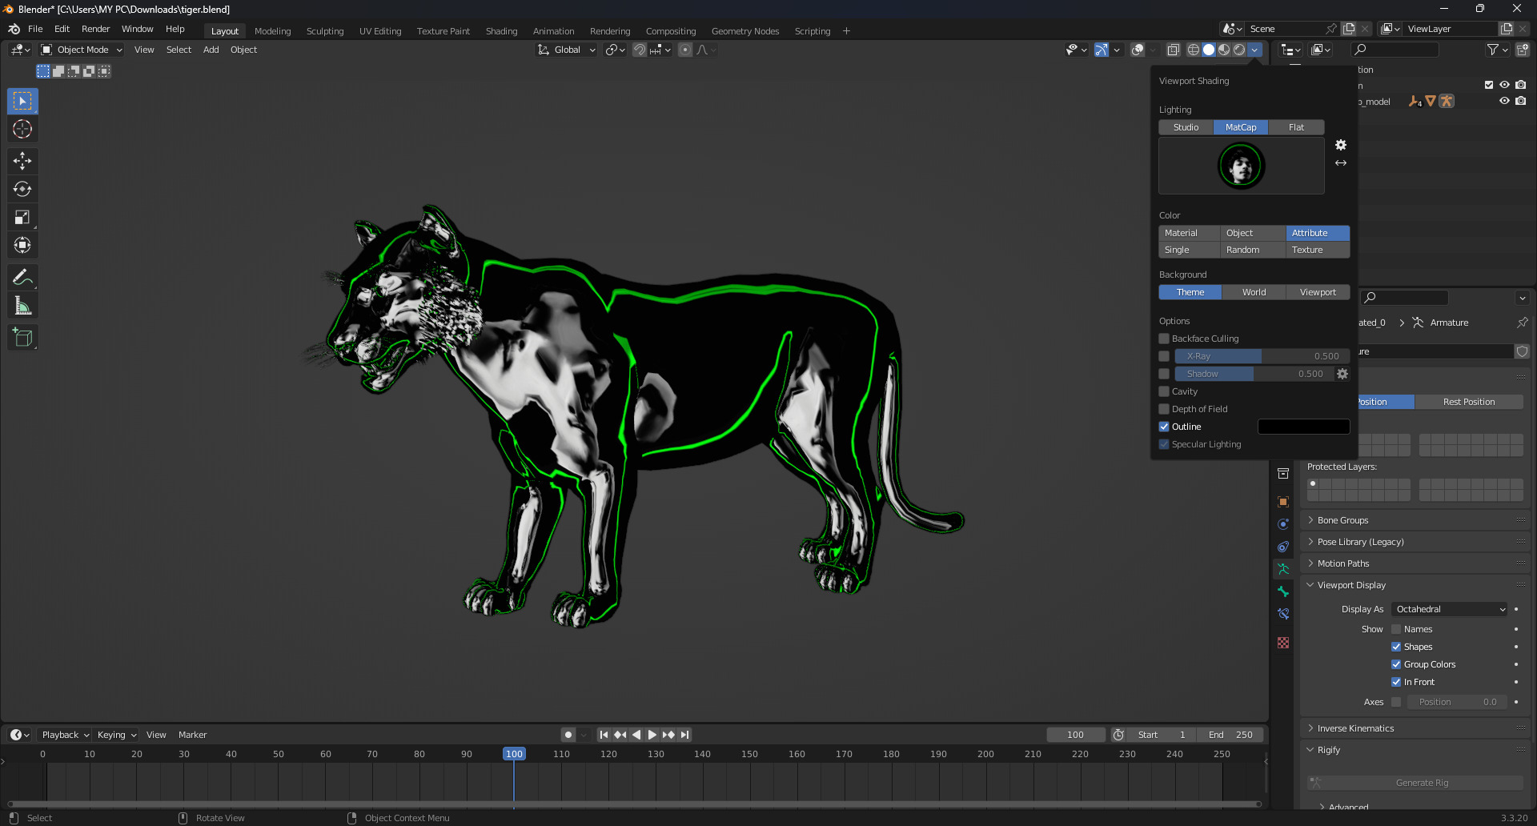
Task: Select Studio lighting button
Action: (1186, 127)
